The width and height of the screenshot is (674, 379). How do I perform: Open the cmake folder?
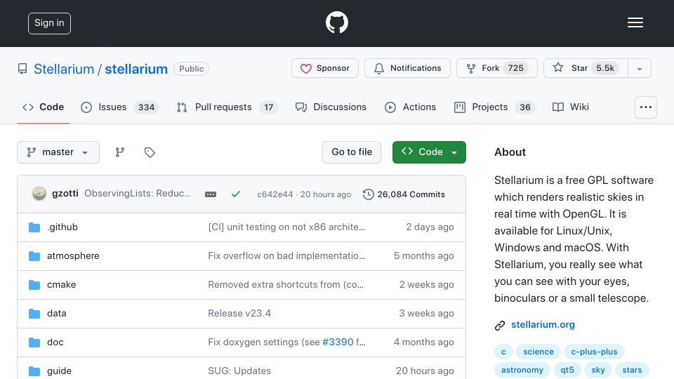(x=62, y=284)
